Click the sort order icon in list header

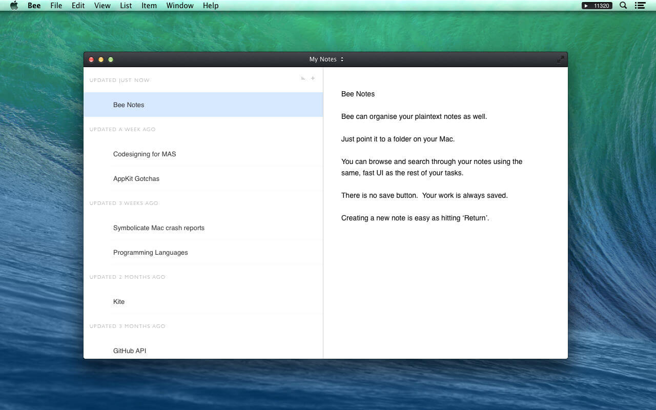coord(303,78)
